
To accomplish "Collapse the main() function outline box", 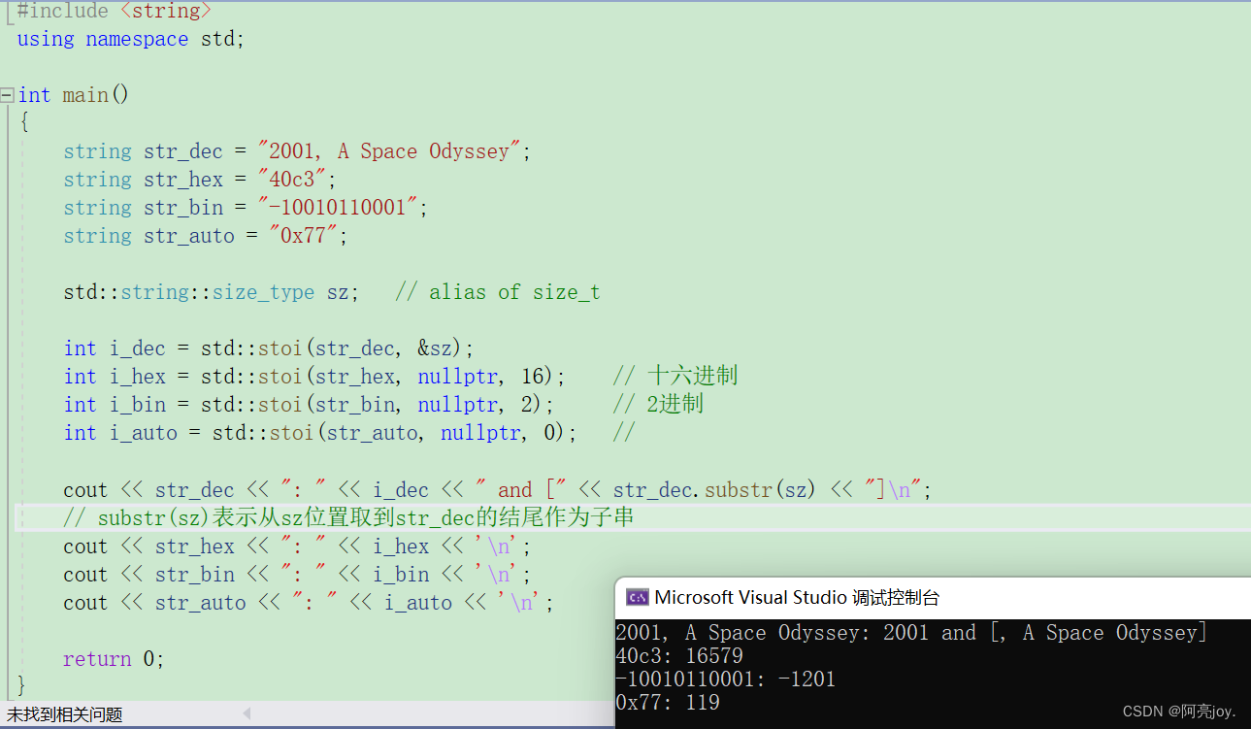I will pyautogui.click(x=7, y=95).
